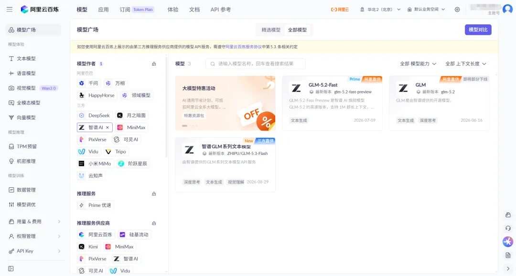The width and height of the screenshot is (516, 276).
Task: Open the 智谱GLM系列文本模型 card
Action: tap(226, 164)
